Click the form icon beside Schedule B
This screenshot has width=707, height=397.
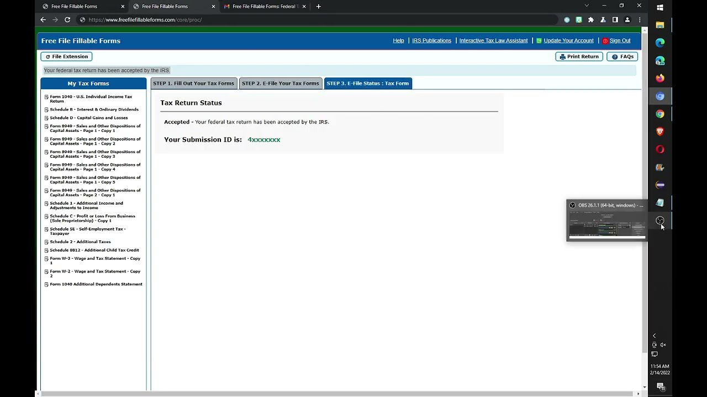46,110
